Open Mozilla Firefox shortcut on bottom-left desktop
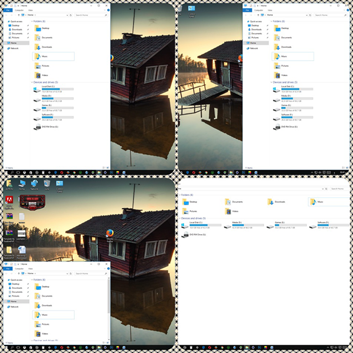 pos(110,235)
